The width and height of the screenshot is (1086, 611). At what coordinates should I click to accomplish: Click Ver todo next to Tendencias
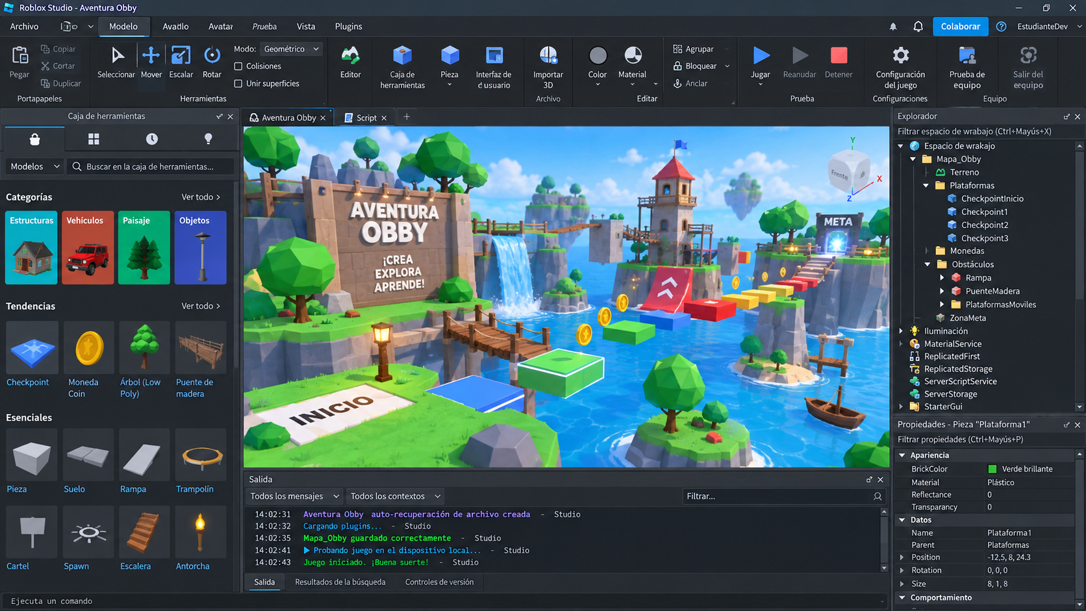pyautogui.click(x=201, y=306)
